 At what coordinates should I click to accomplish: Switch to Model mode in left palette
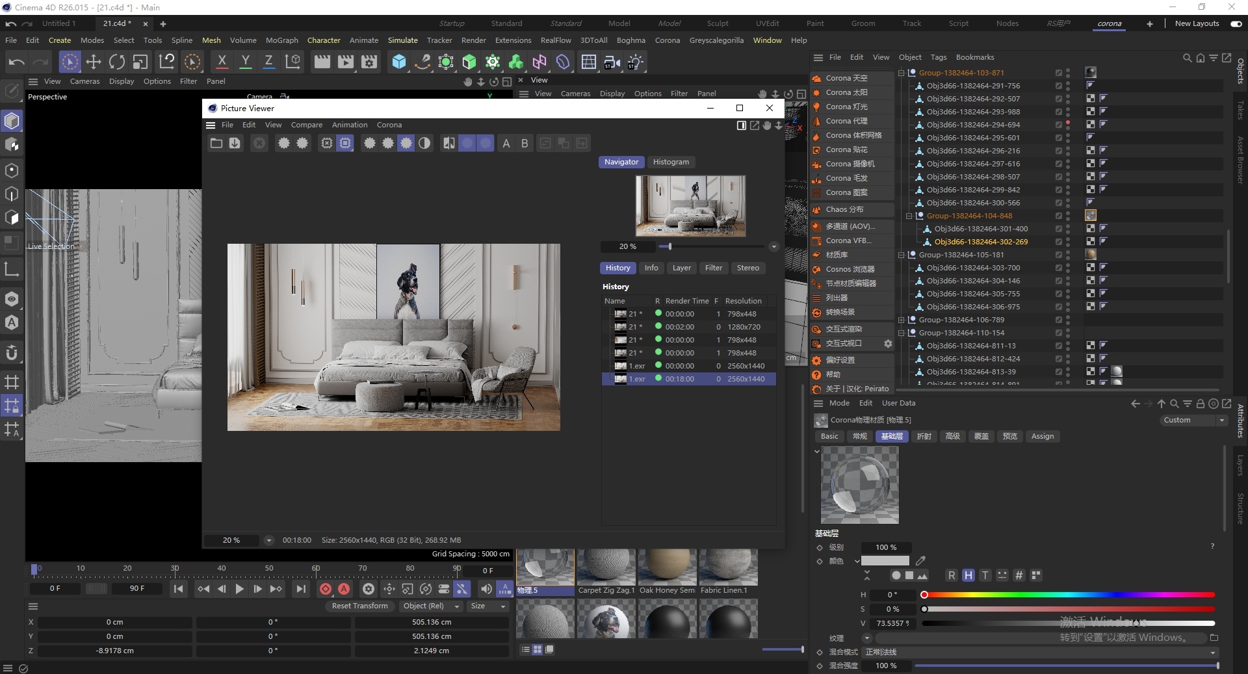click(x=12, y=121)
